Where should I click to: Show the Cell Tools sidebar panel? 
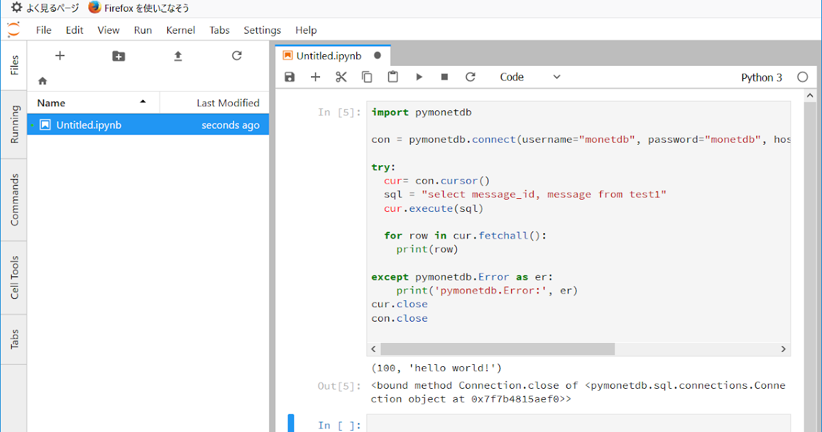tap(13, 277)
